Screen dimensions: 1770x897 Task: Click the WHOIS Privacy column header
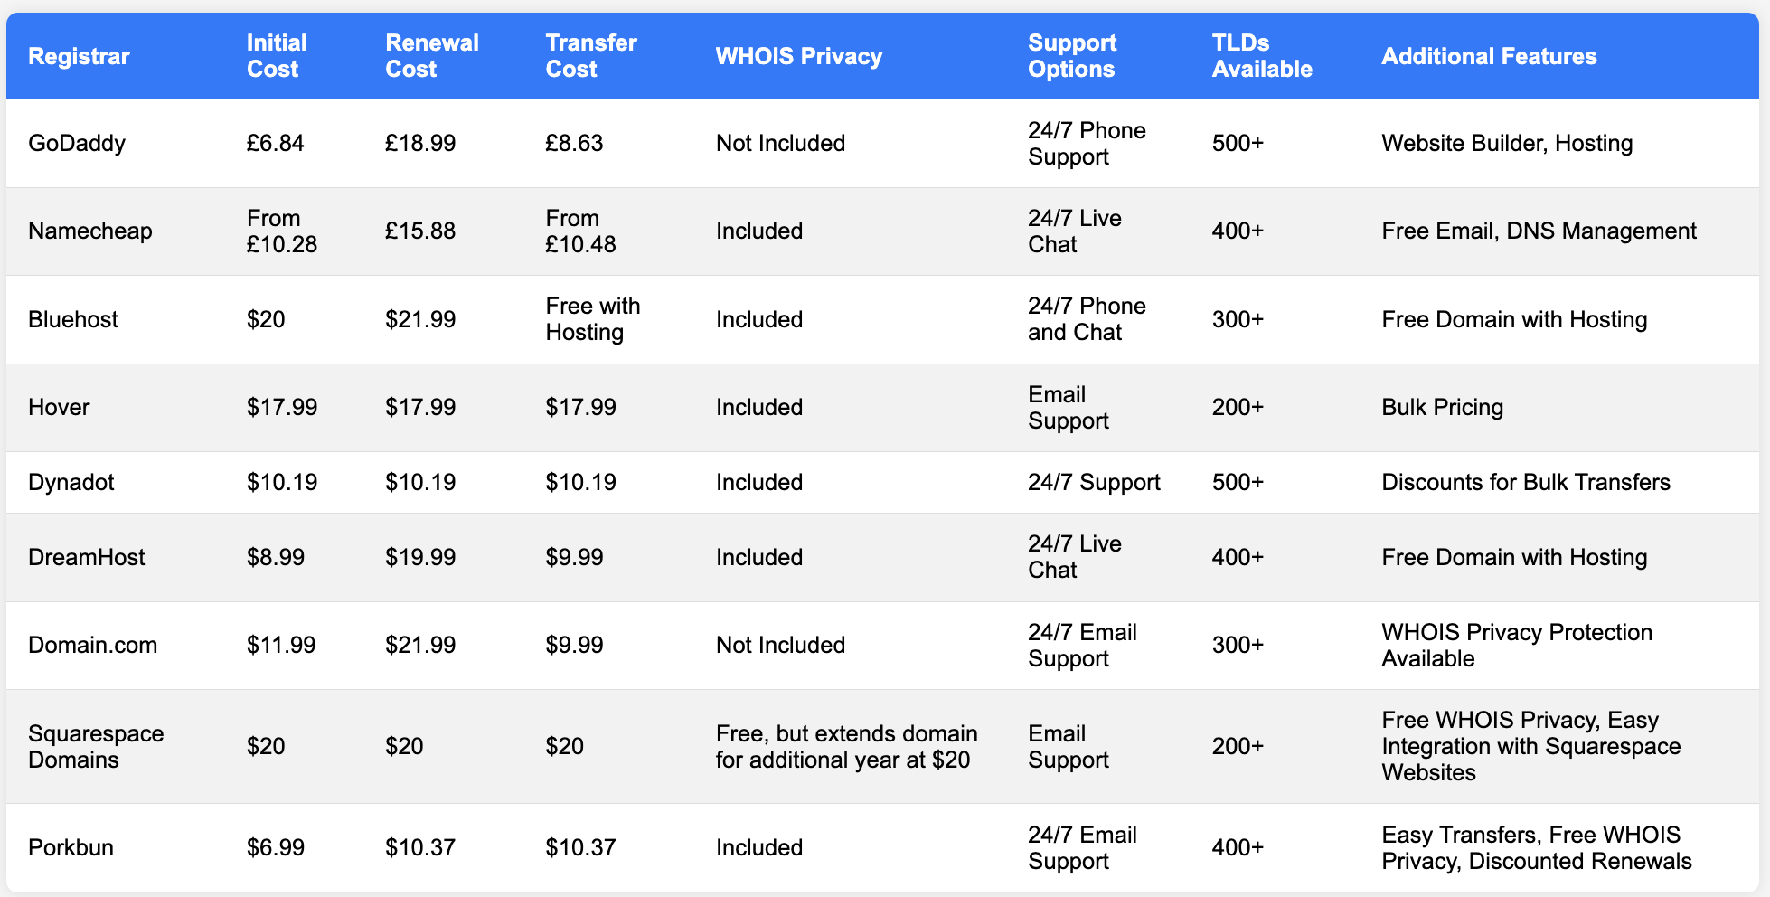(x=798, y=56)
